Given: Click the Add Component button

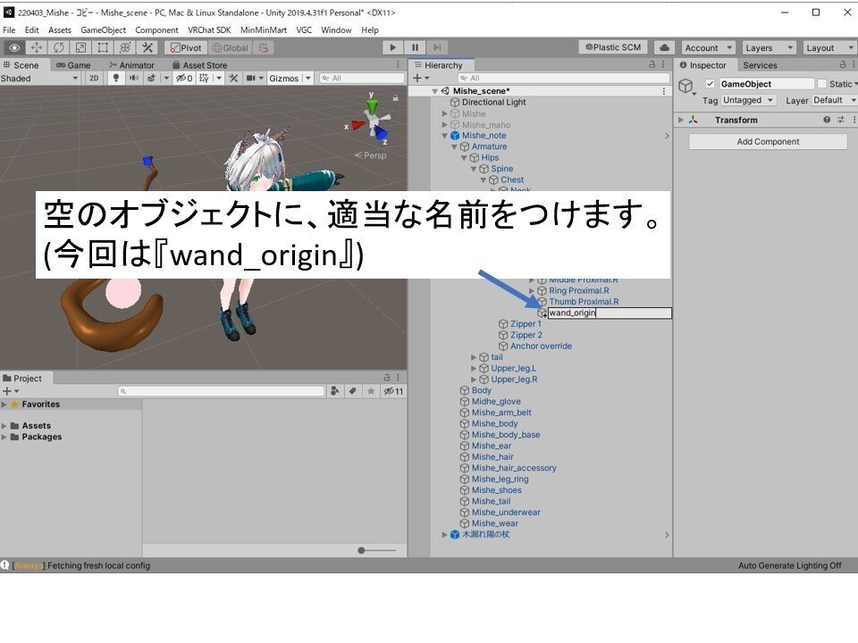Looking at the screenshot, I should point(768,142).
